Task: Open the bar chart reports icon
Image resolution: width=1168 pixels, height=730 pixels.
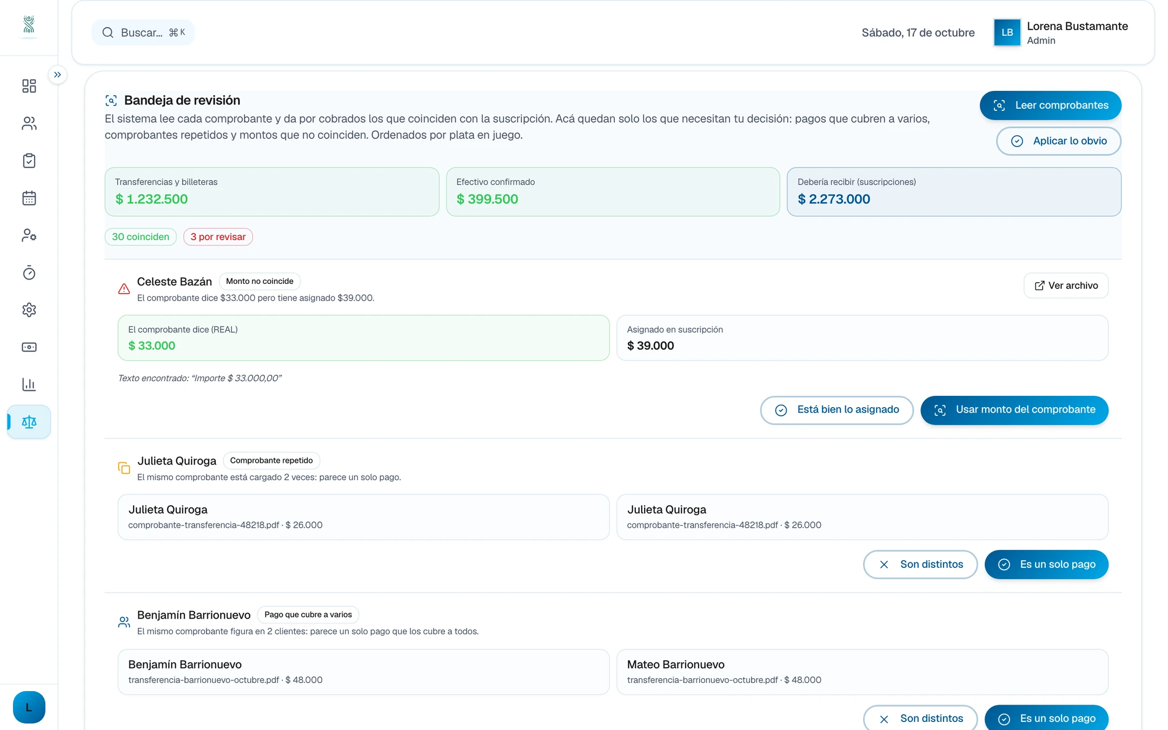Action: [x=29, y=384]
